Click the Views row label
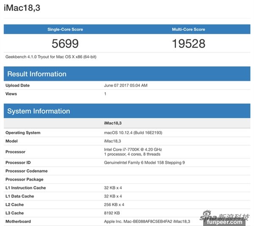This screenshot has height=226, width=254. (x=11, y=94)
